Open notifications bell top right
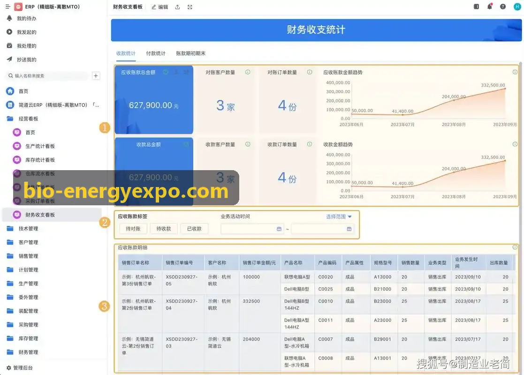The width and height of the screenshot is (524, 375). click(x=490, y=7)
